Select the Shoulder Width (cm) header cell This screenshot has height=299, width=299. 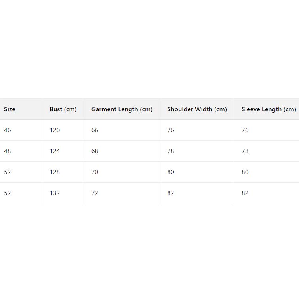(197, 109)
